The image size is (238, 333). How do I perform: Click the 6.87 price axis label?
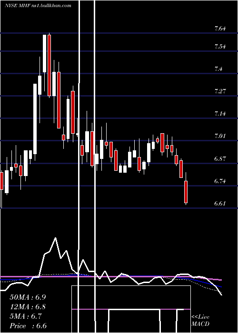220,158
